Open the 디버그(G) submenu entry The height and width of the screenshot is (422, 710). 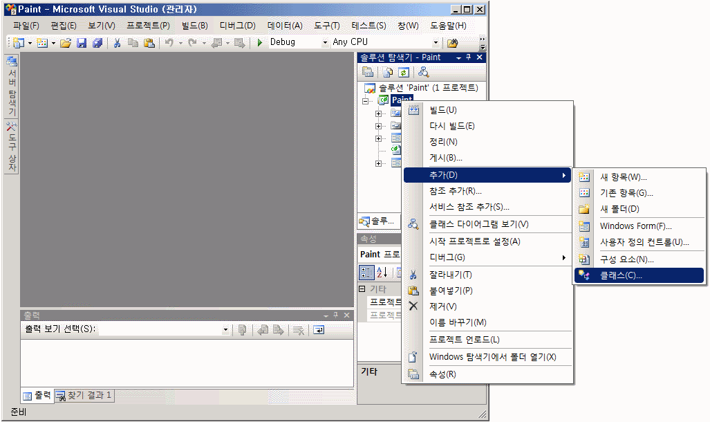click(x=487, y=257)
